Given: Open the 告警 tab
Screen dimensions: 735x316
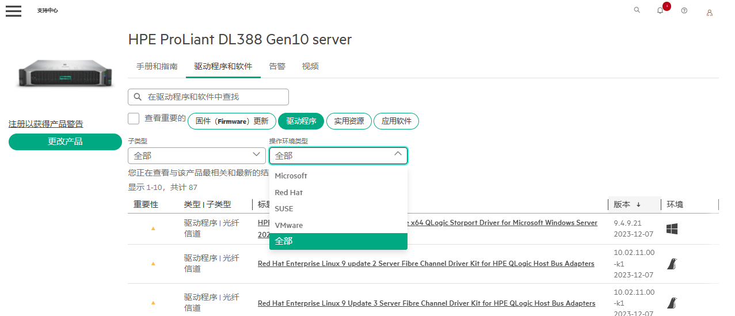Looking at the screenshot, I should tap(277, 66).
